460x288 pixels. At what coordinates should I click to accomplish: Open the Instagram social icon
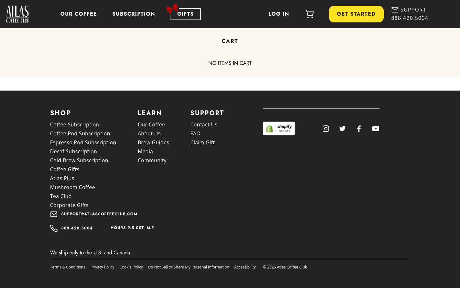326,129
